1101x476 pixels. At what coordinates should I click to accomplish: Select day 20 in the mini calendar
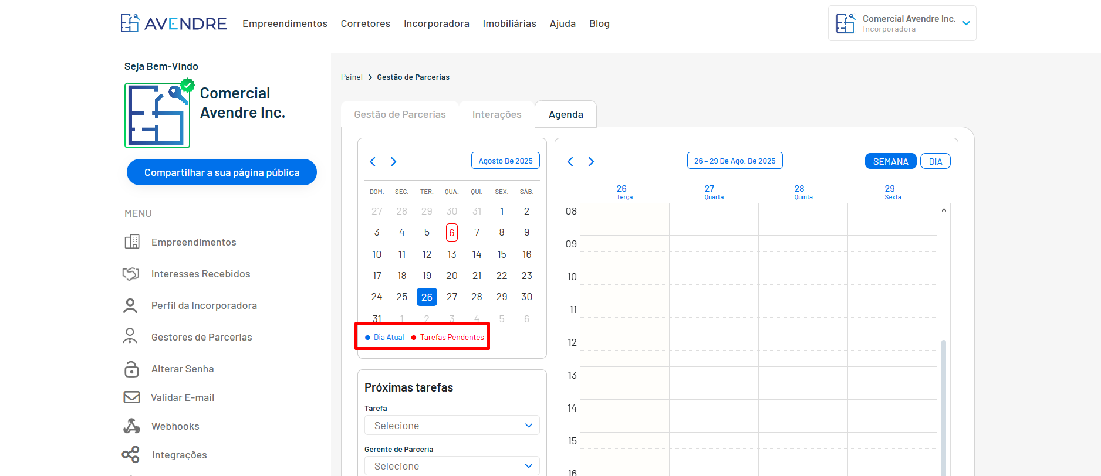[x=452, y=276]
